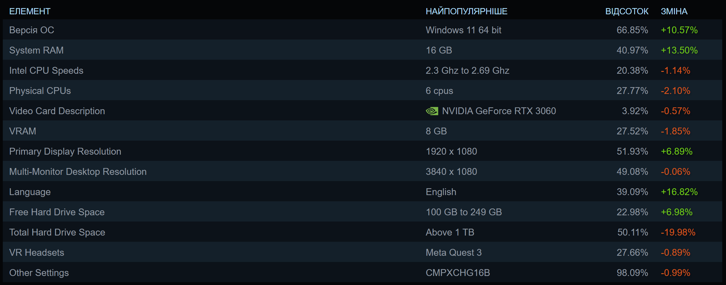
Task: Click the ЕЛЕМЕНТ column header
Action: pos(30,12)
